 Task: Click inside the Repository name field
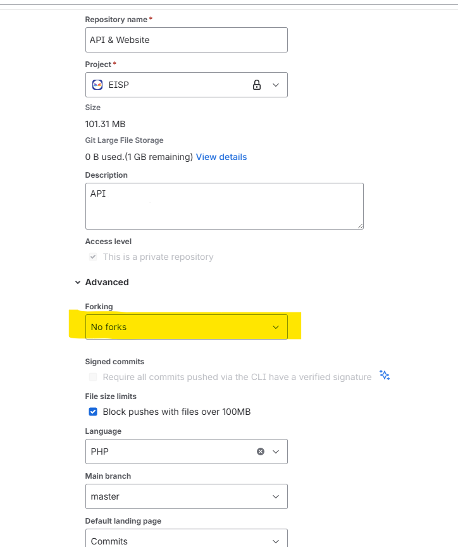pyautogui.click(x=186, y=39)
